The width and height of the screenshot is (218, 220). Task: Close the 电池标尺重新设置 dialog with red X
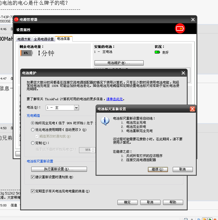(192, 109)
